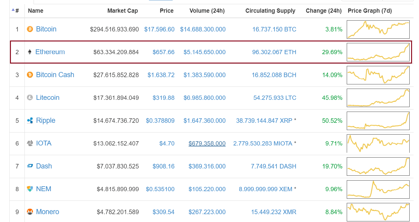Open IOTA's underlined volume $679.358.000 link
The height and width of the screenshot is (222, 419).
207,143
